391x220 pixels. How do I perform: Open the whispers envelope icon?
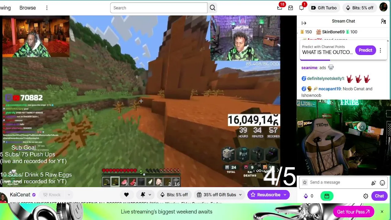coord(291,8)
